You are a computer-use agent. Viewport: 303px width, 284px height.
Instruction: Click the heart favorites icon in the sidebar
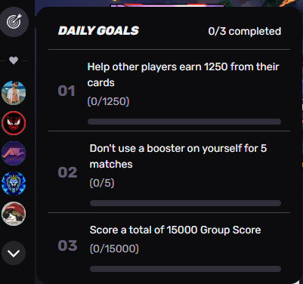[14, 60]
